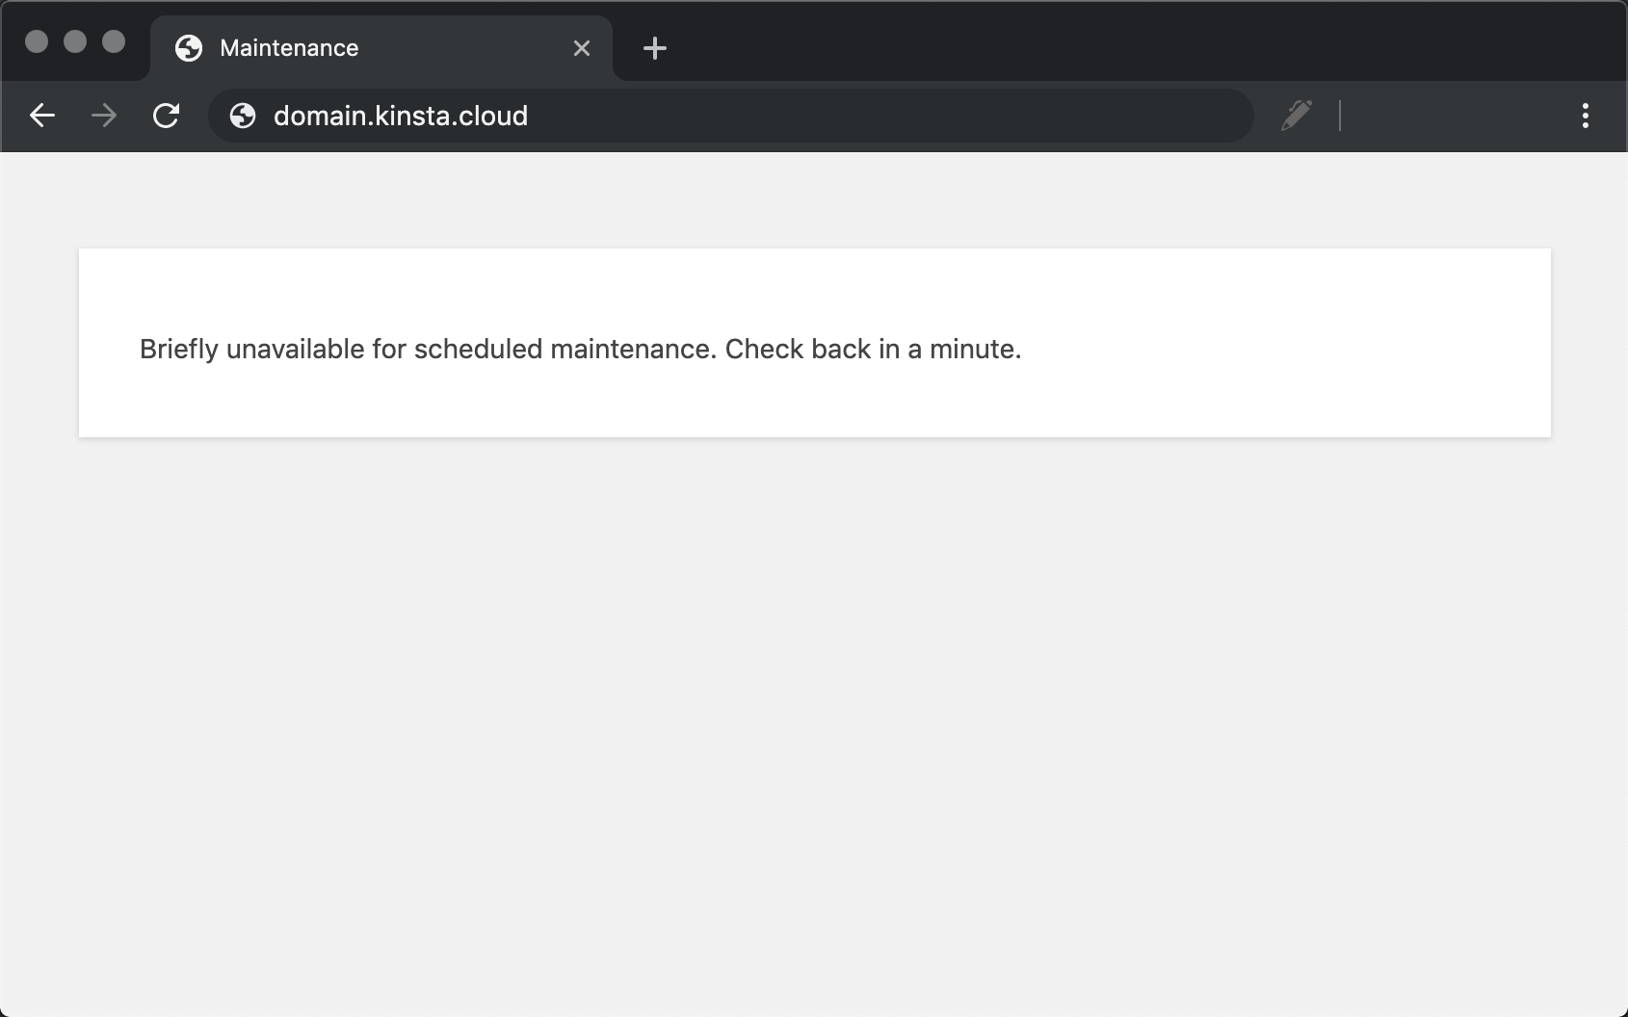The width and height of the screenshot is (1628, 1017).
Task: Click the scheduled maintenance message text
Action: 580,349
